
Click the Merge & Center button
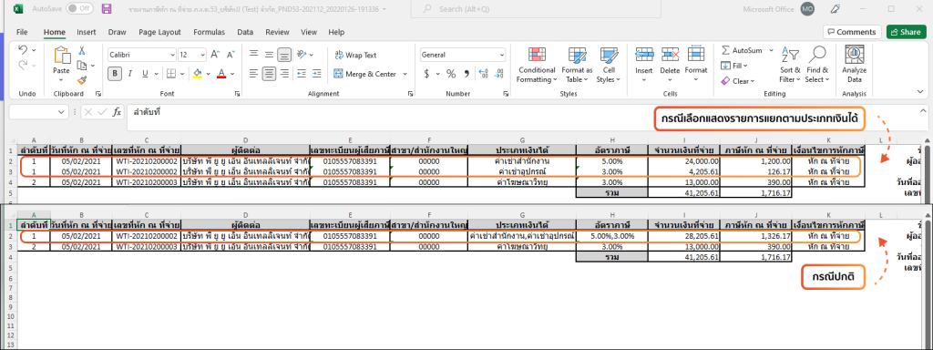364,74
